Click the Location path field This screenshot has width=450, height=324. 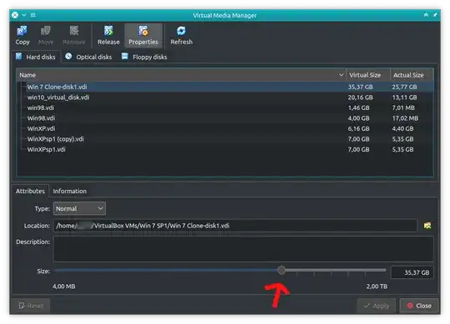235,226
